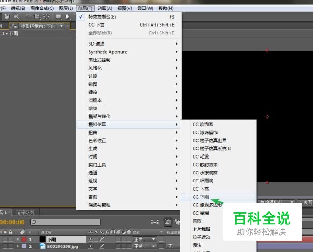This screenshot has width=313, height=252.
Task: Click the motion blur header icon
Action: pyautogui.click(x=119, y=232)
